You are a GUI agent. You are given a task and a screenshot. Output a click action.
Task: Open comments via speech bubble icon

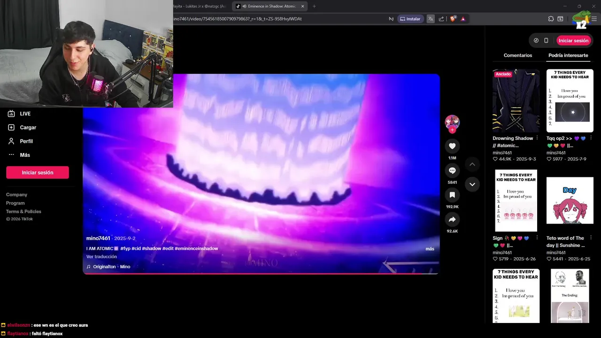pyautogui.click(x=452, y=170)
